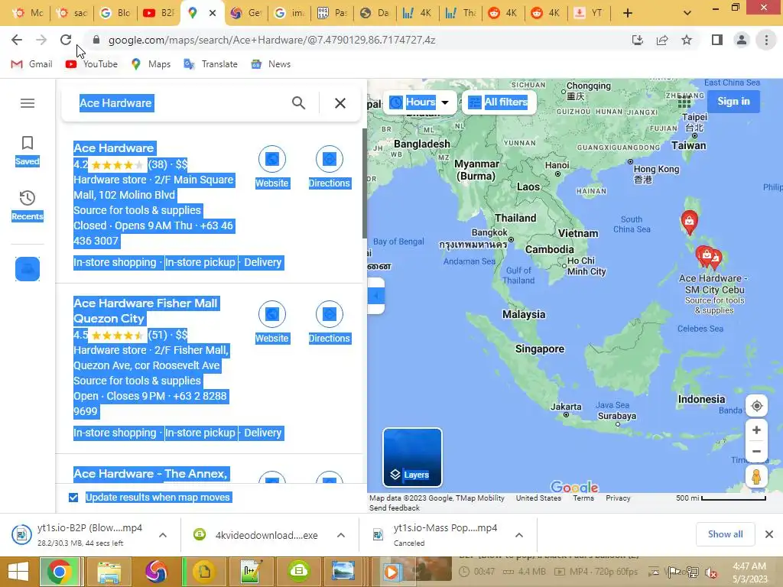
Task: Open All filters
Action: [x=499, y=102]
